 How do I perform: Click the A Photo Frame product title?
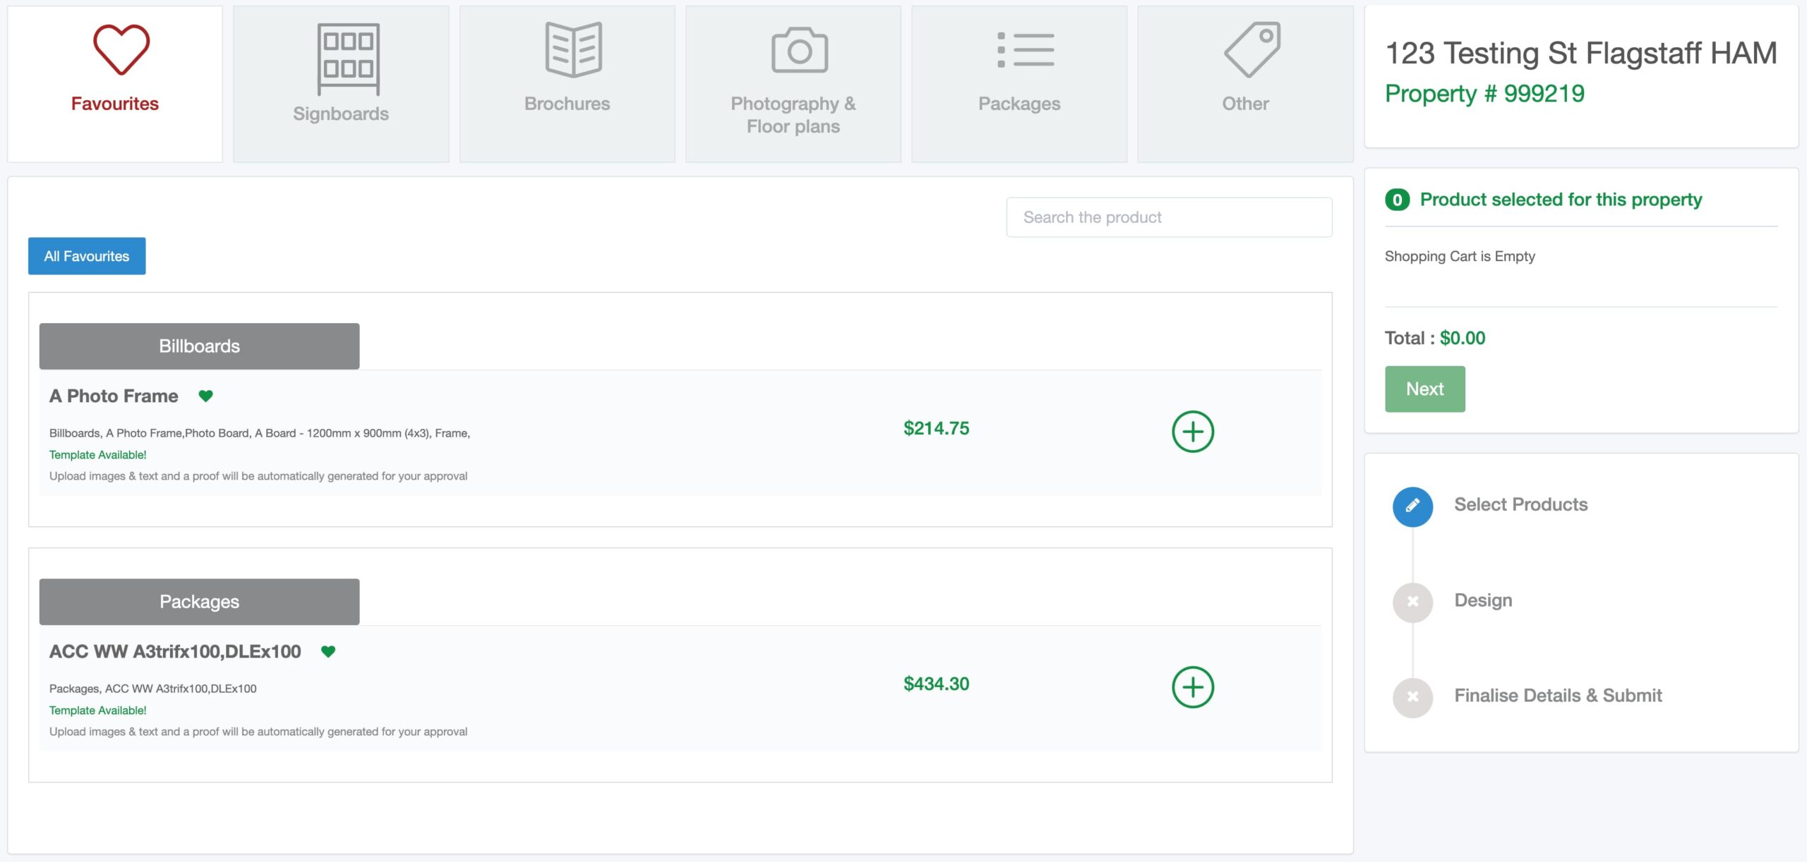click(114, 396)
